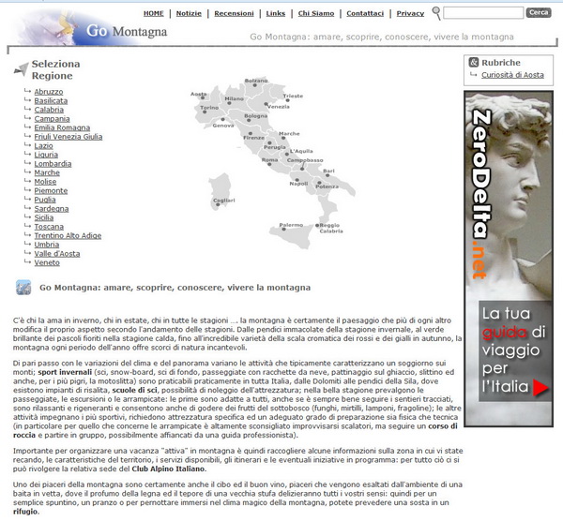Click the Seleziona Regione heading
Image resolution: width=563 pixels, height=521 pixels.
(55, 69)
